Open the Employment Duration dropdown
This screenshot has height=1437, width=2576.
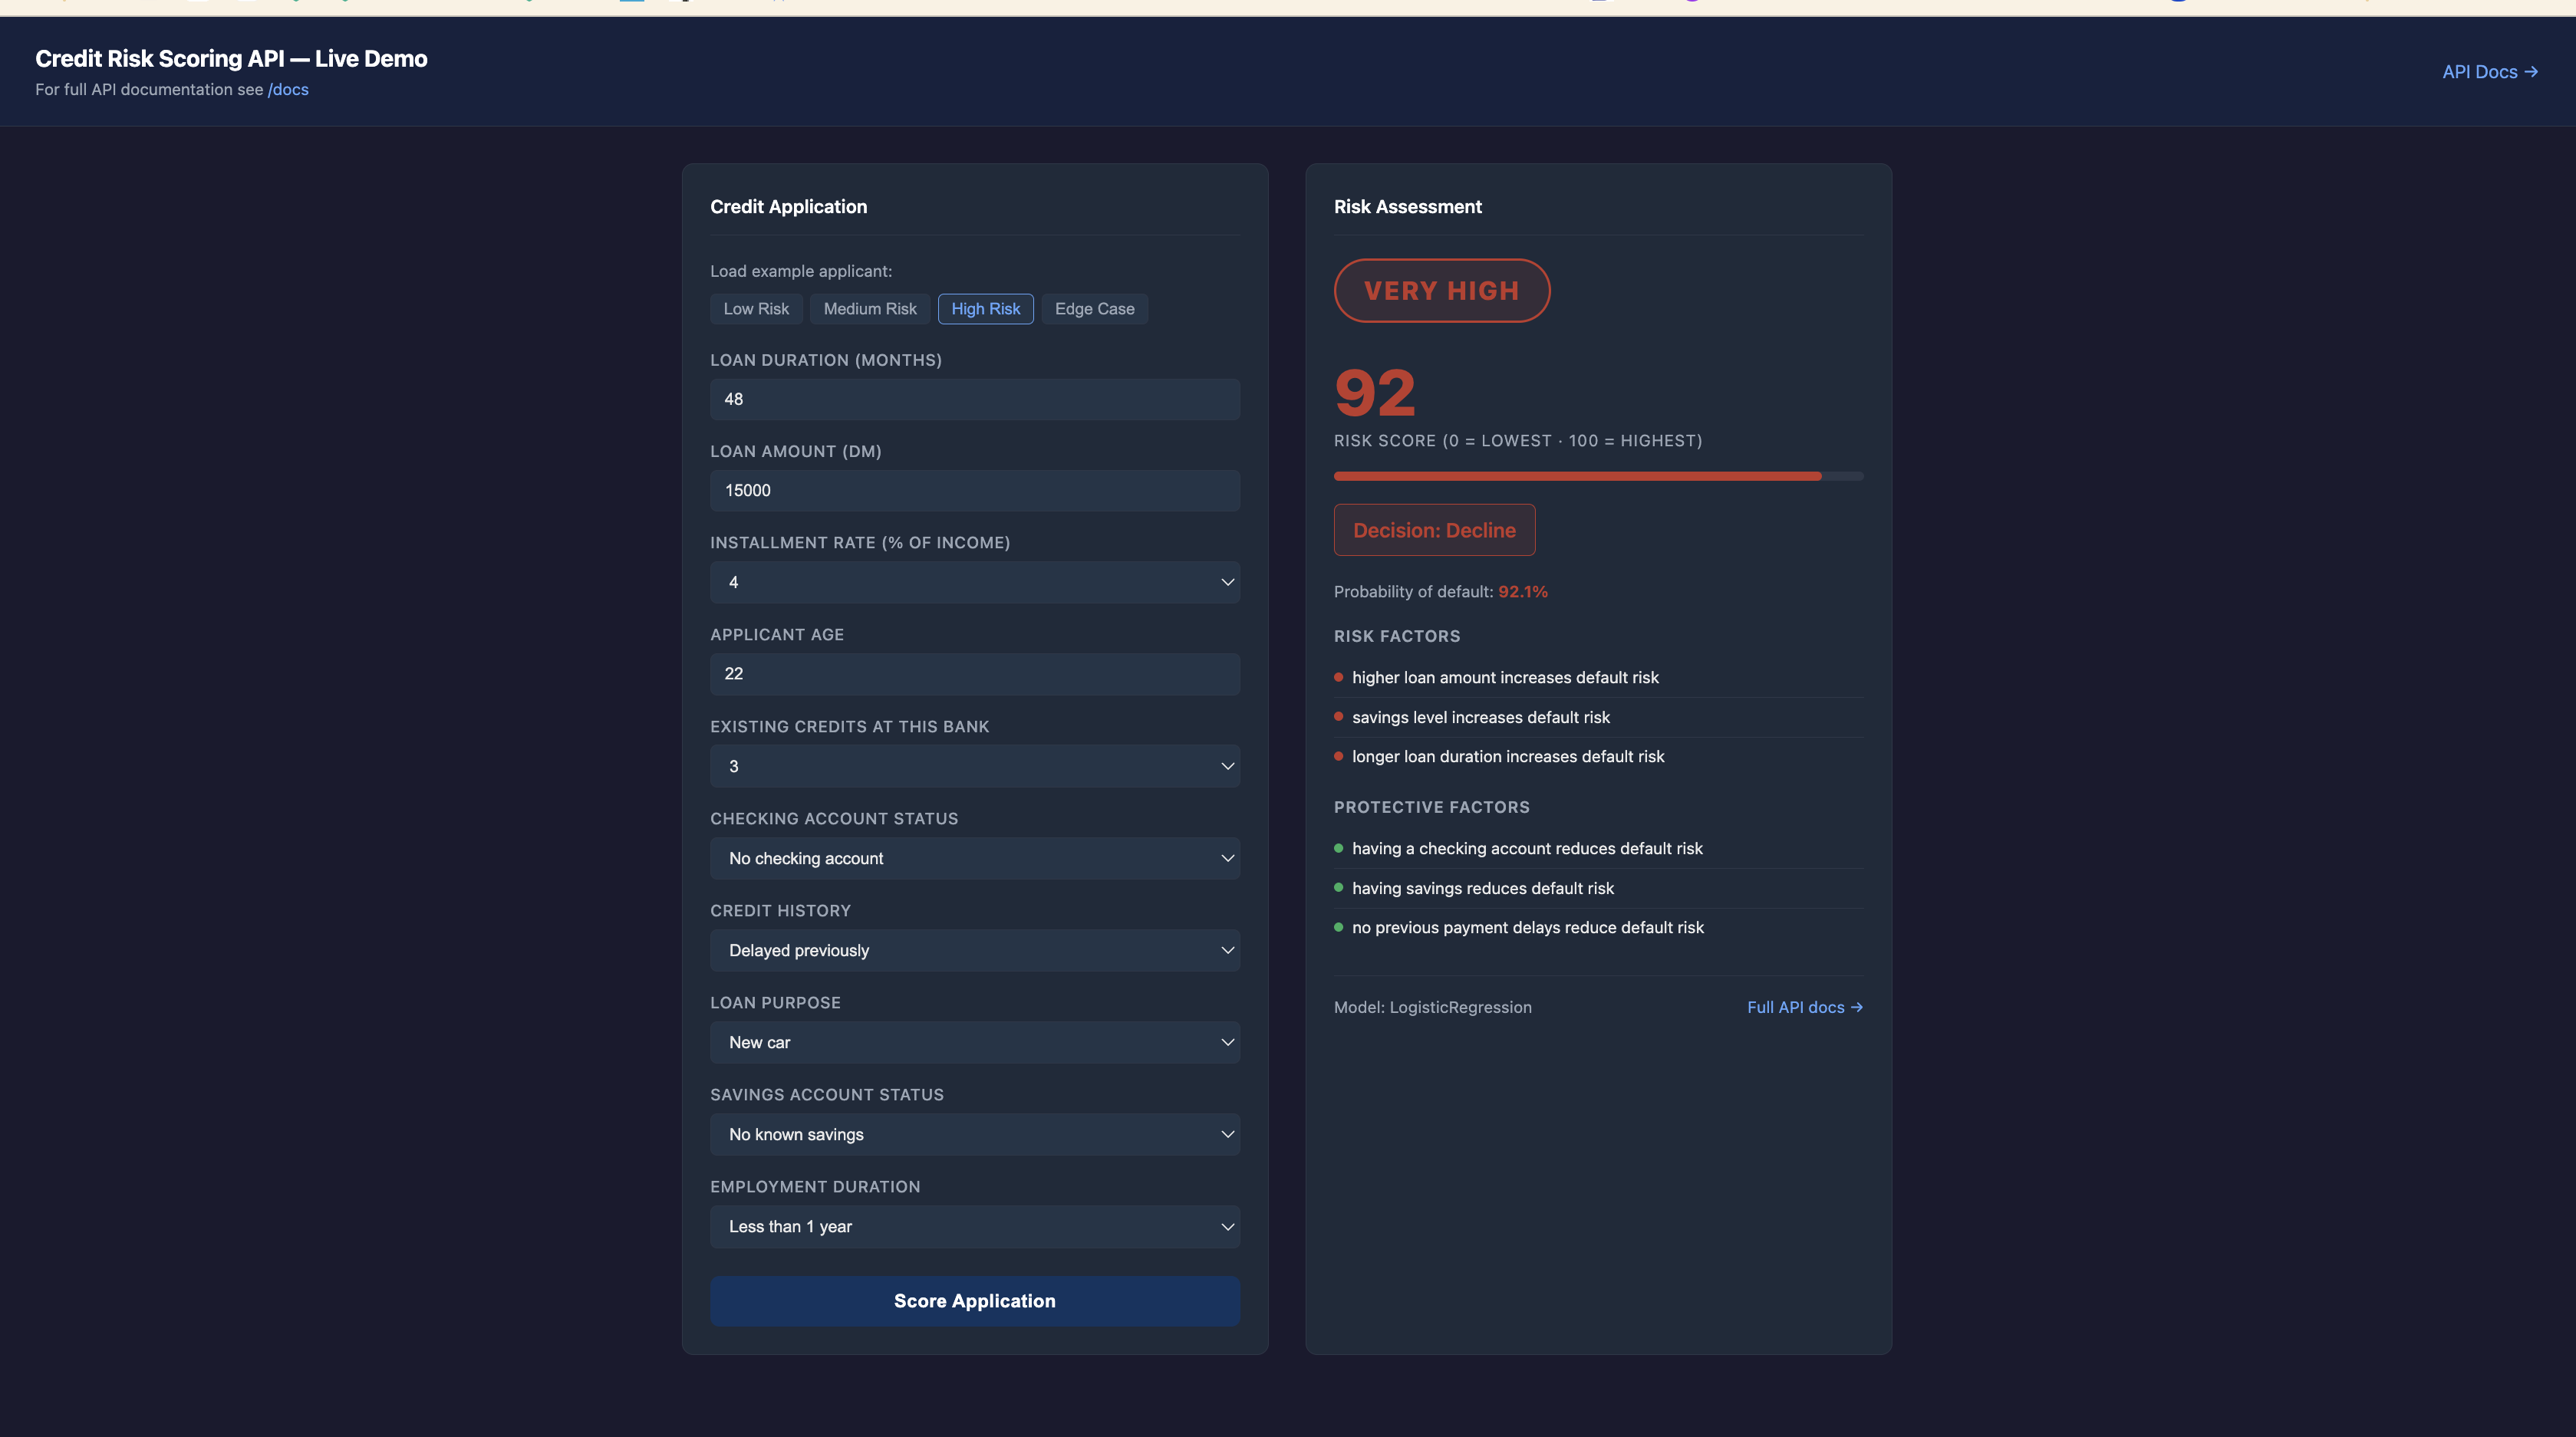pyautogui.click(x=975, y=1226)
